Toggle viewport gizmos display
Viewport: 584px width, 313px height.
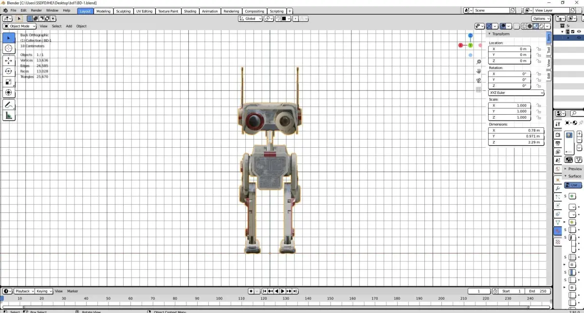(490, 26)
